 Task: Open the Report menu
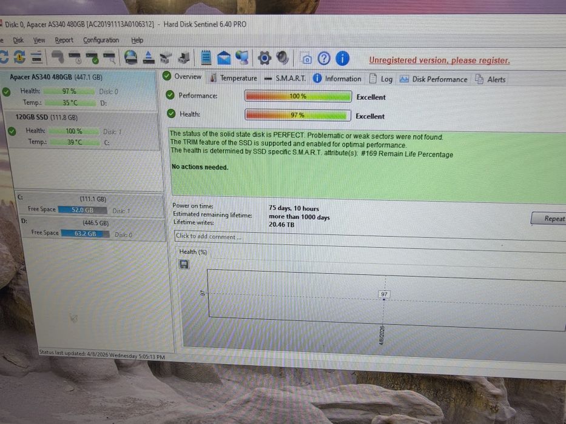(x=64, y=40)
